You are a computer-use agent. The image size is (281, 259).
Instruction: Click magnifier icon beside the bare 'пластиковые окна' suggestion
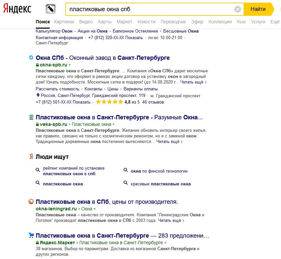38,183
